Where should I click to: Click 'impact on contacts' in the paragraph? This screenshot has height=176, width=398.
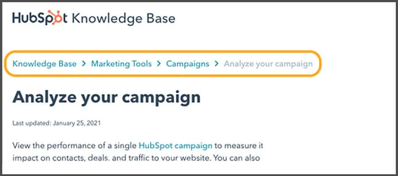pos(43,156)
